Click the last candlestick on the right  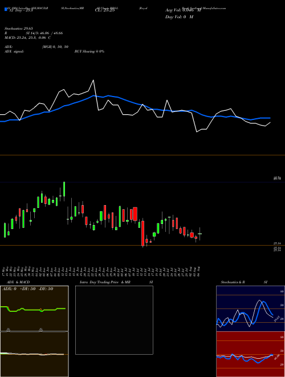(199, 234)
